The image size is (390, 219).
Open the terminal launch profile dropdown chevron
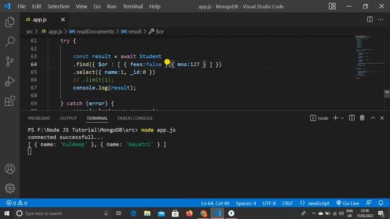click(342, 118)
